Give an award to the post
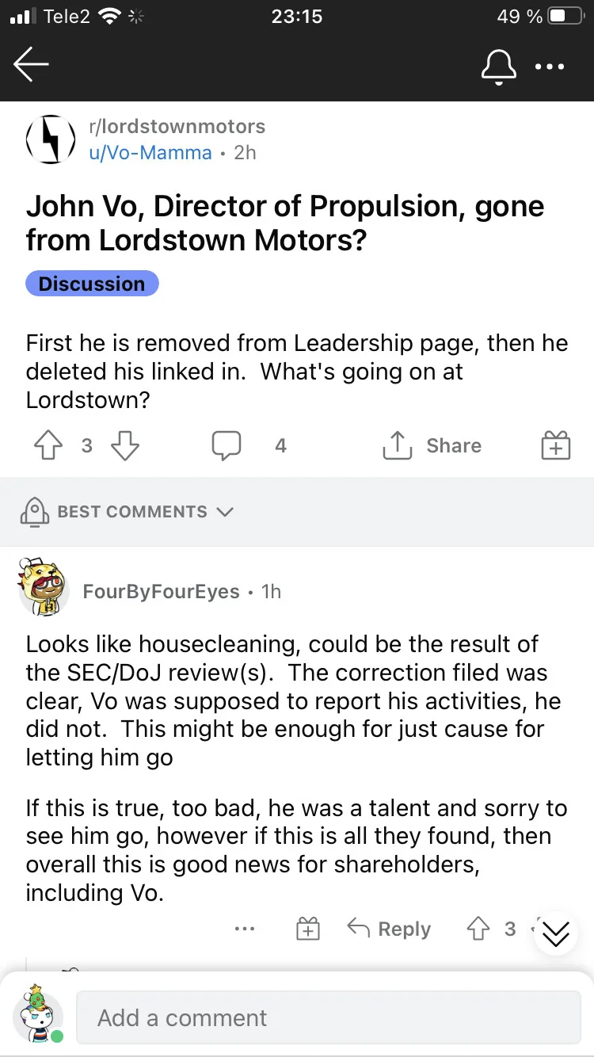Image resolution: width=594 pixels, height=1057 pixels. pos(556,446)
